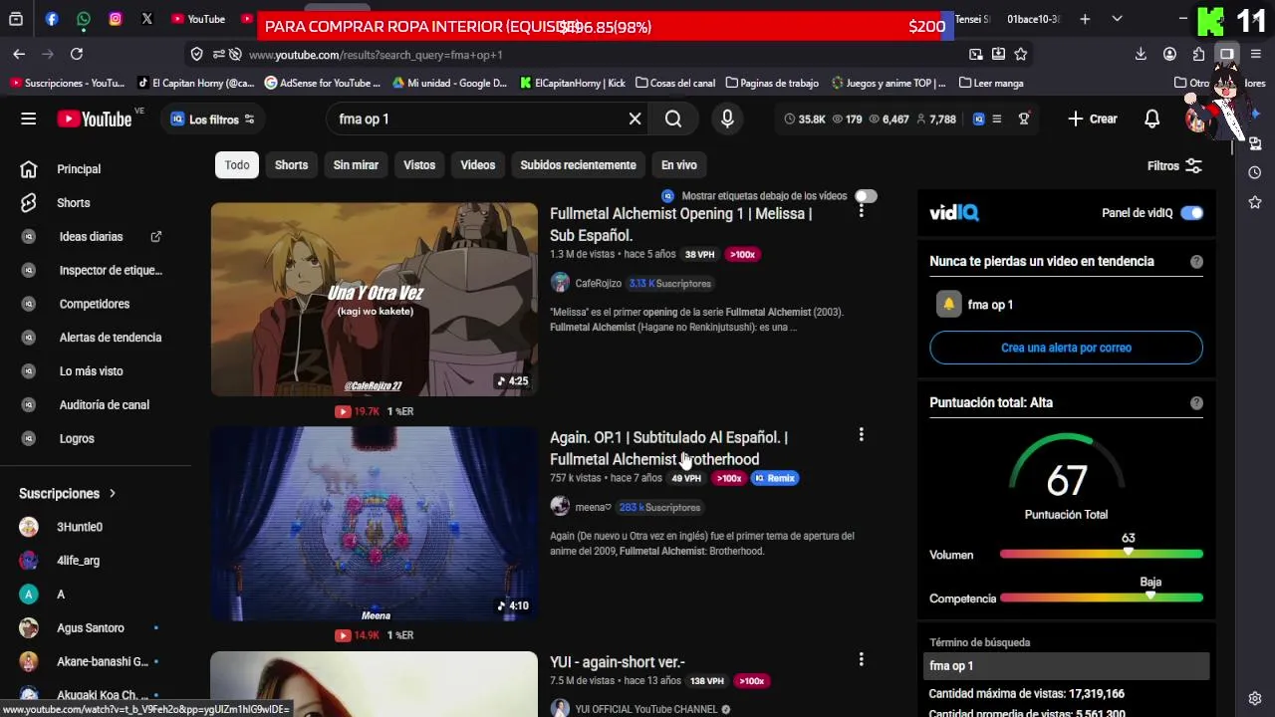Click the vidIQ Remix badge
This screenshot has height=717, width=1275.
coord(775,478)
